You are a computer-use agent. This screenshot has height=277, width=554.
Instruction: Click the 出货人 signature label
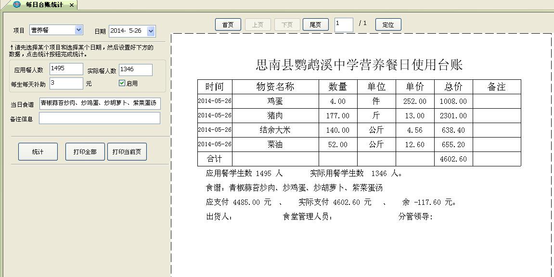pyautogui.click(x=219, y=217)
